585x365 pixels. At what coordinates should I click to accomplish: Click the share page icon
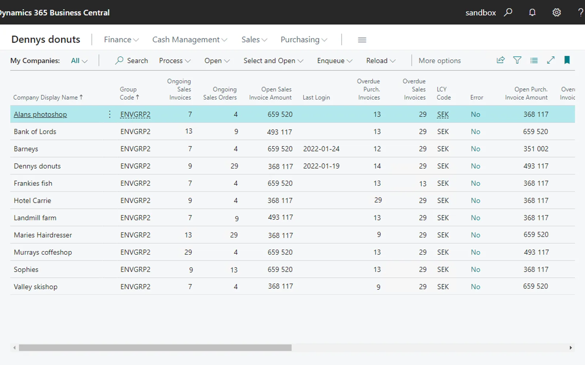pos(501,60)
